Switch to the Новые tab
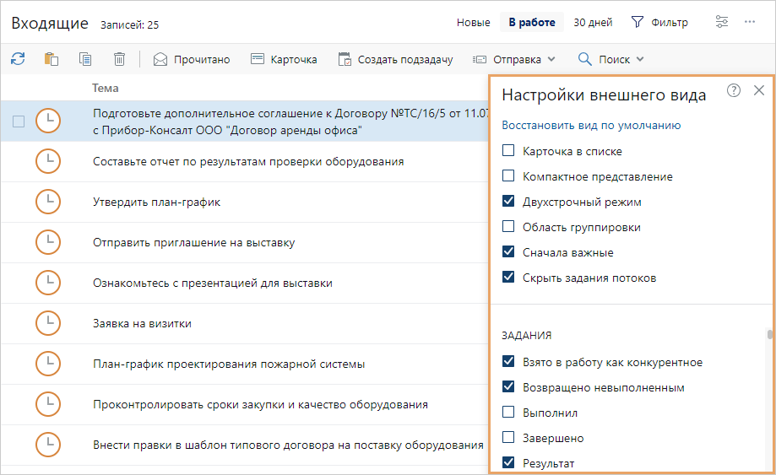This screenshot has height=475, width=776. 474,23
